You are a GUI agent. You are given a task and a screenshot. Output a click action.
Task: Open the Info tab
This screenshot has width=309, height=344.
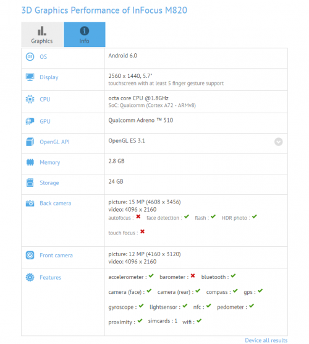point(85,35)
